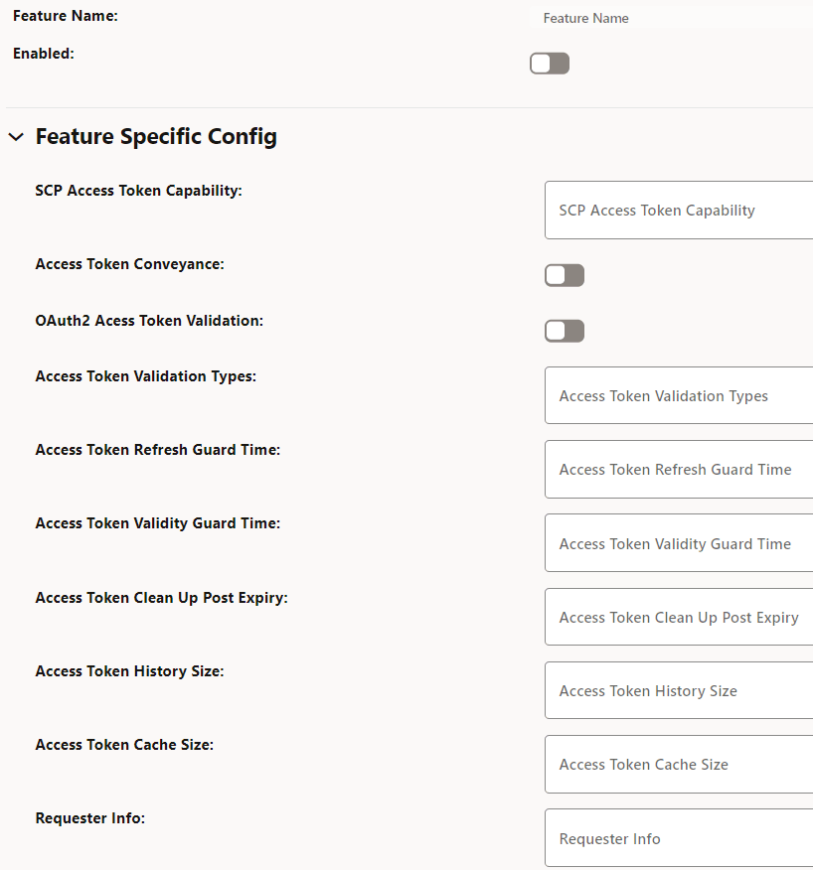Toggle the Enabled switch on
This screenshot has width=813, height=870.
point(549,63)
